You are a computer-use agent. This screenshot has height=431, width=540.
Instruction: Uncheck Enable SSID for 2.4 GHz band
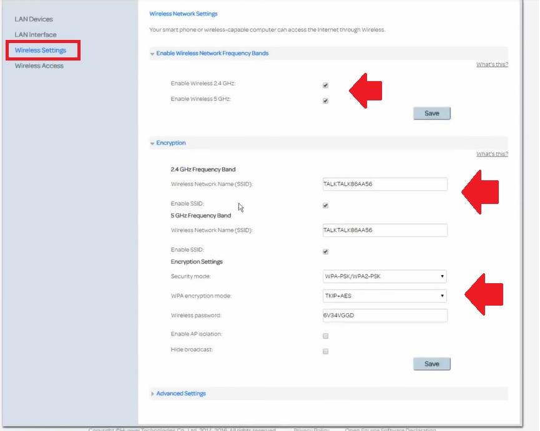point(325,205)
